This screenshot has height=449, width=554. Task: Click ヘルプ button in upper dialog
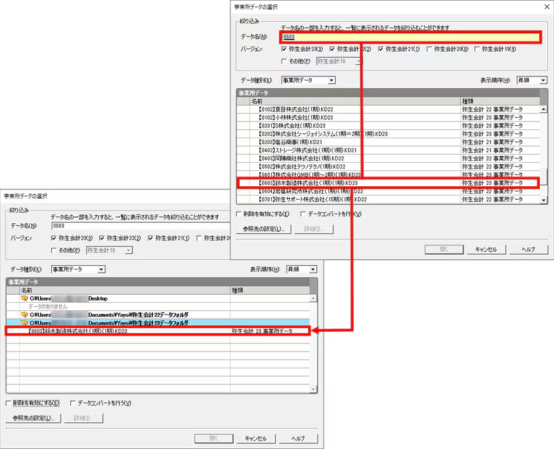(529, 250)
